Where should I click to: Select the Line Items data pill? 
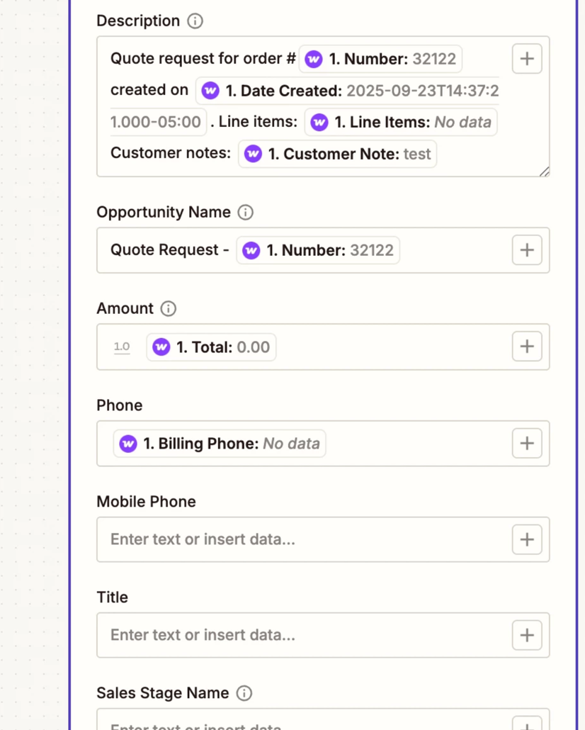click(401, 123)
